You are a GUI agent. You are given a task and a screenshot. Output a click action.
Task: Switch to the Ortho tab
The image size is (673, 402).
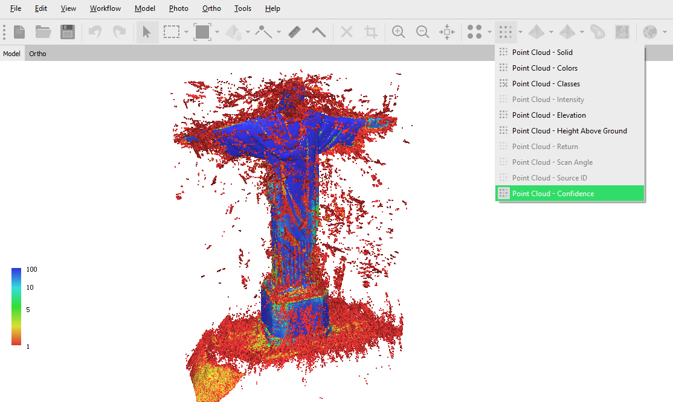pyautogui.click(x=37, y=54)
